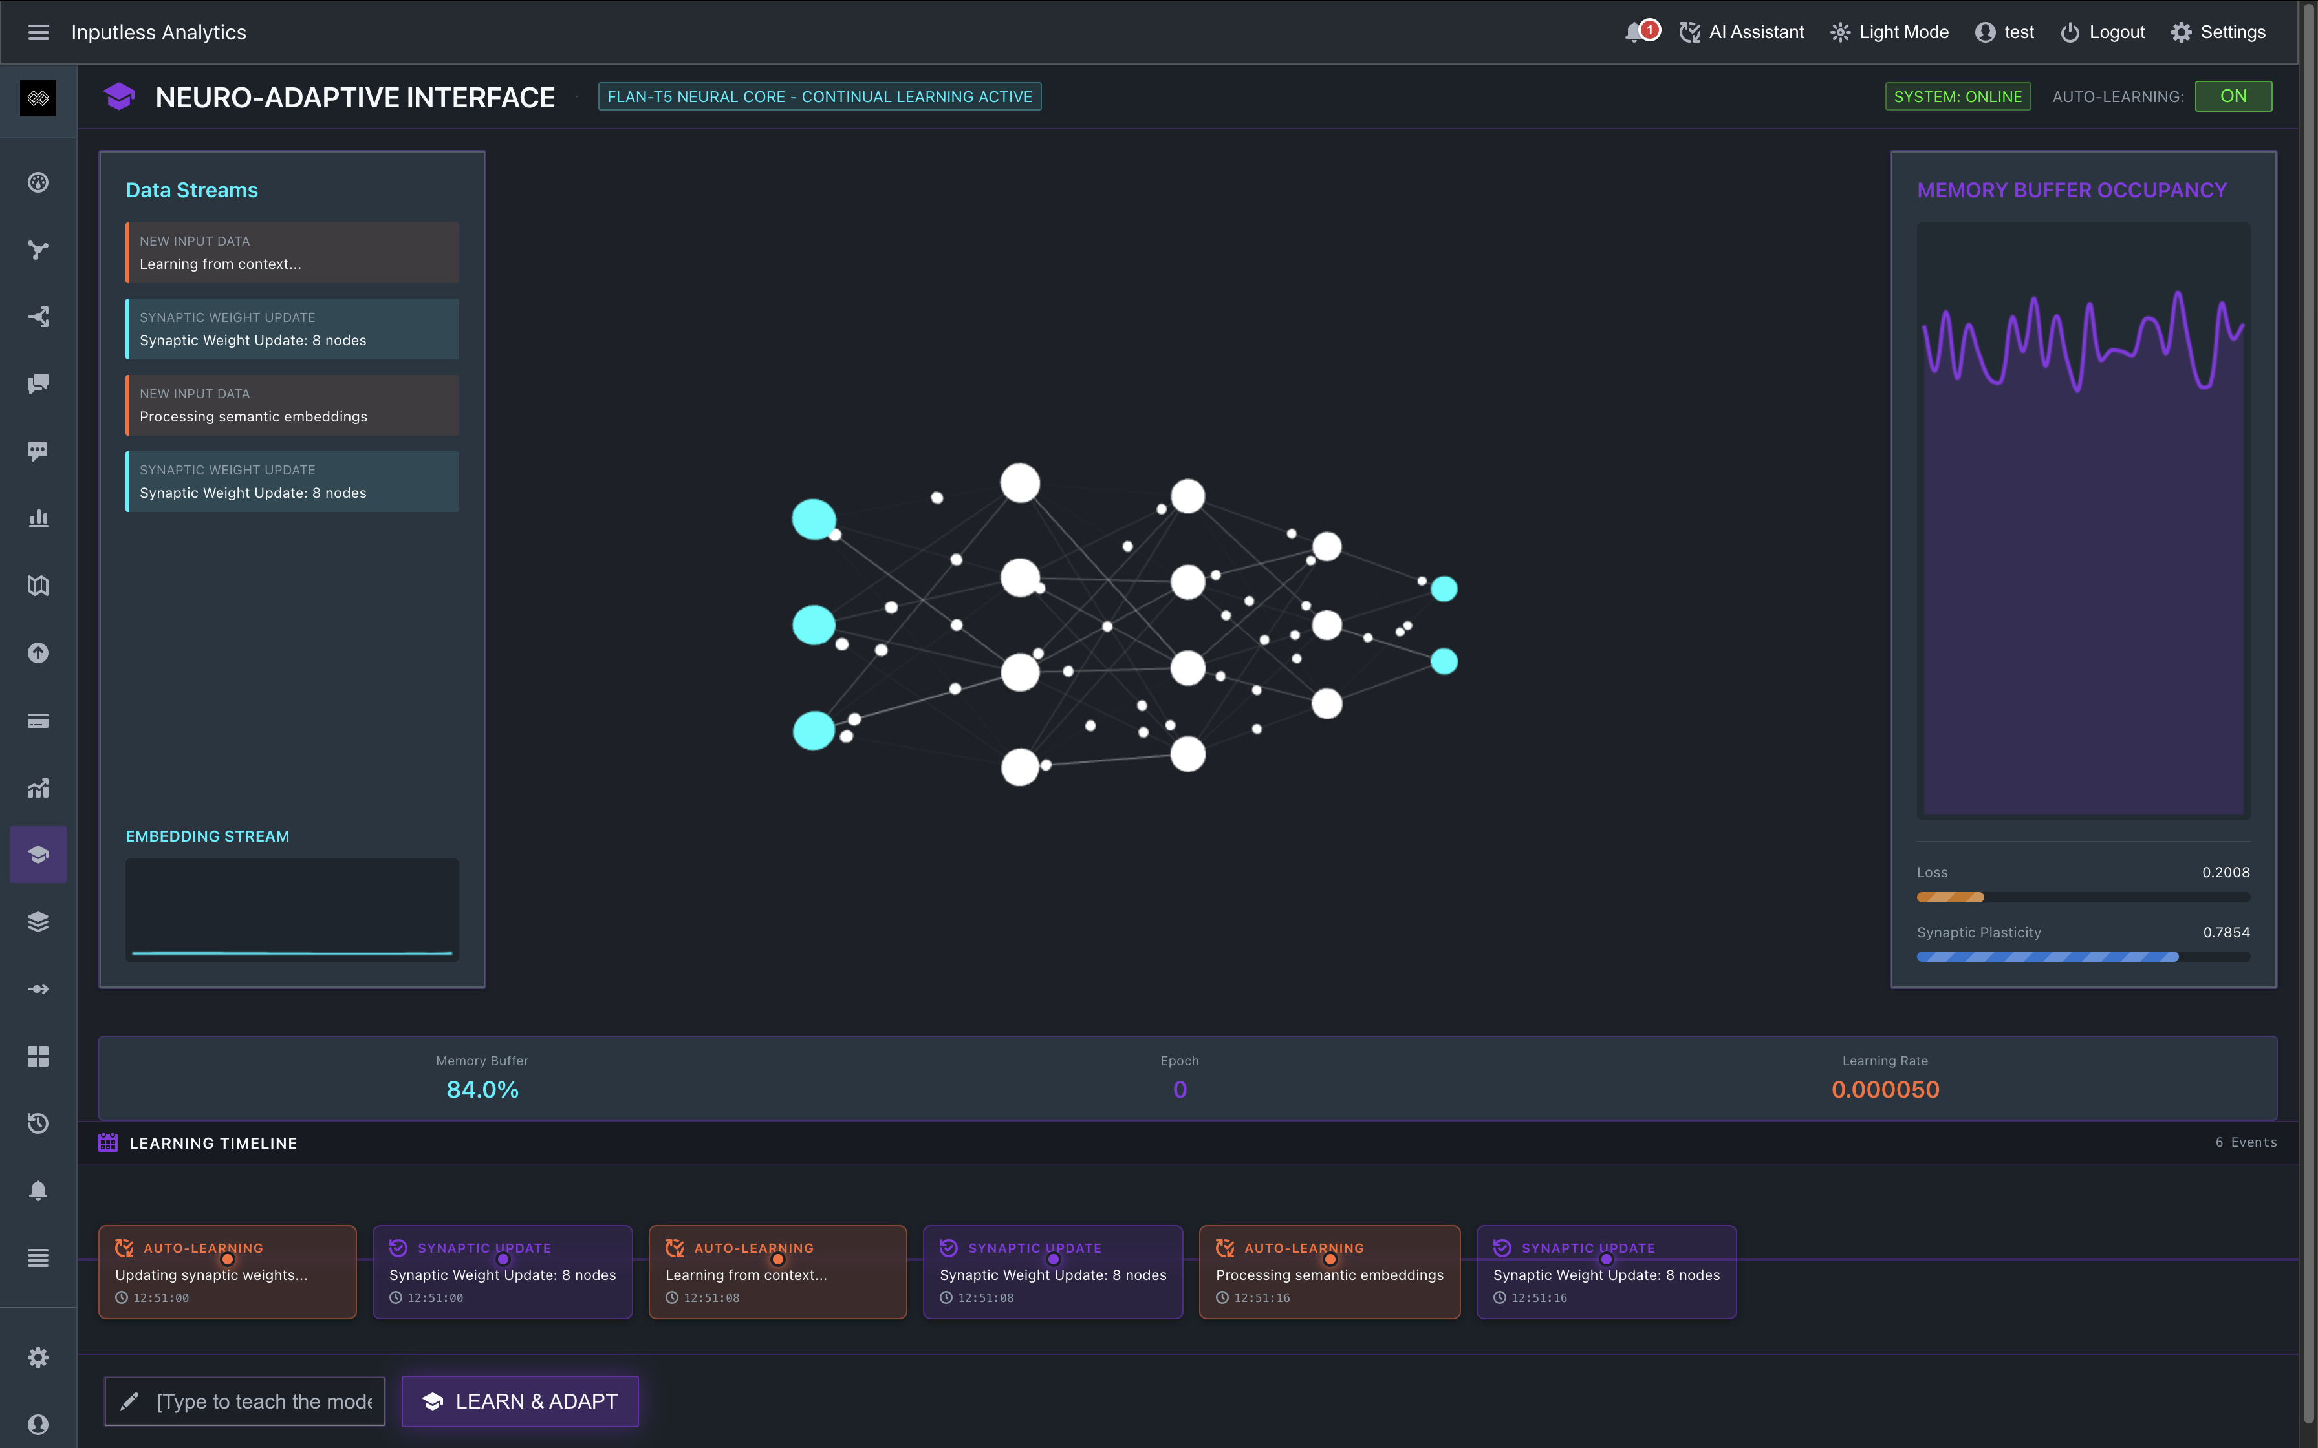Open the history clock sidebar icon
Viewport: 2318px width, 1448px height.
pos(38,1122)
